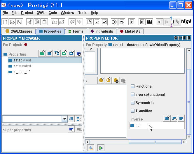
Task: Select the eat property in tree
Action: coord(16,66)
